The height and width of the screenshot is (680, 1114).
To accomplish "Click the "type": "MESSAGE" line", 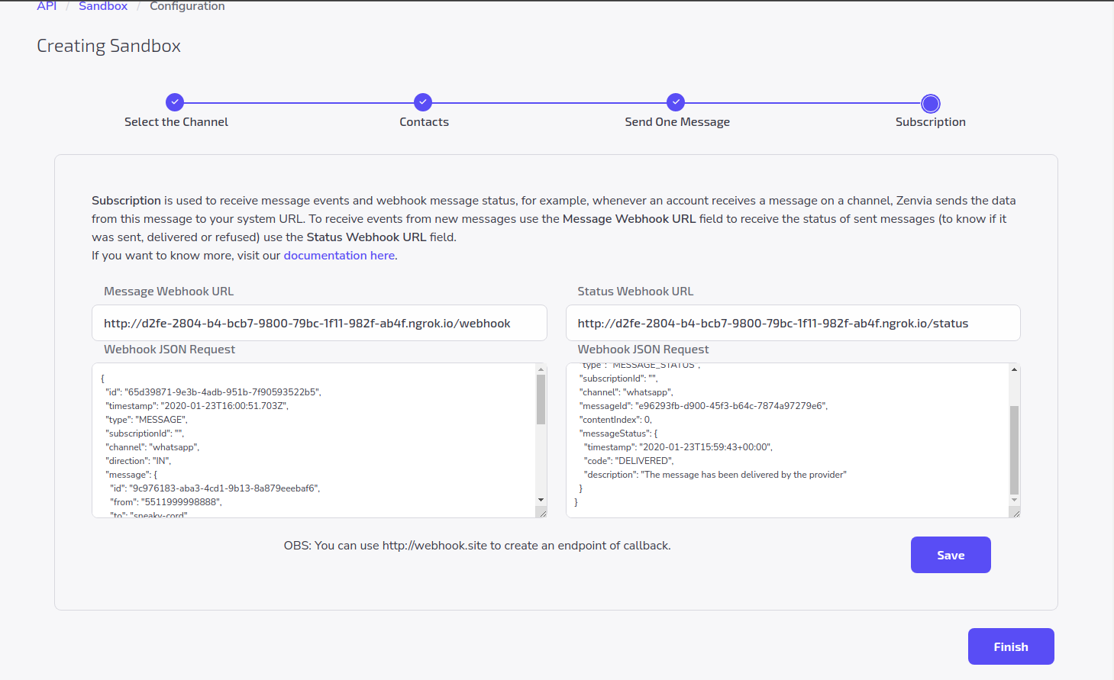I will click(x=147, y=420).
